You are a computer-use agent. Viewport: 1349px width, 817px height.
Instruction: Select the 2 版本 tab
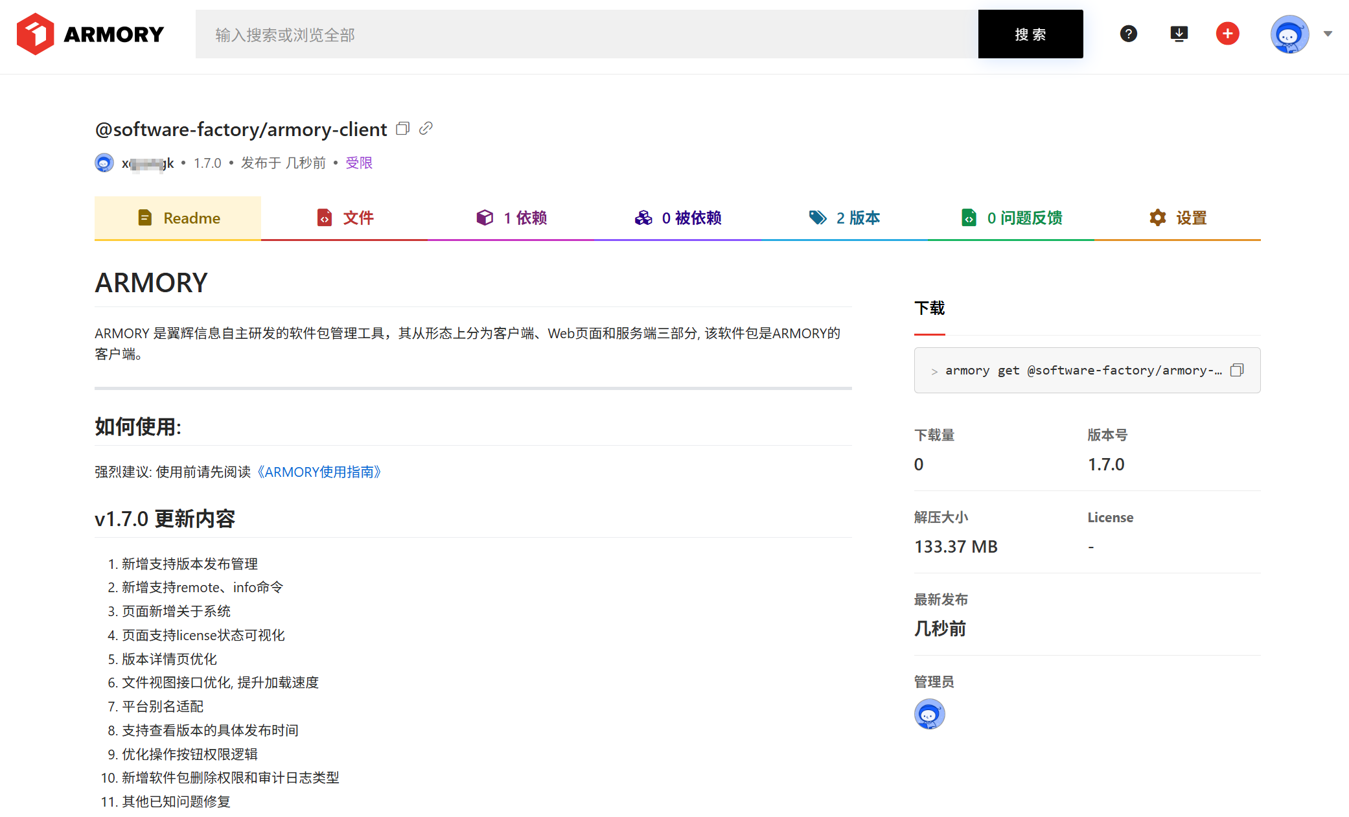tap(844, 218)
